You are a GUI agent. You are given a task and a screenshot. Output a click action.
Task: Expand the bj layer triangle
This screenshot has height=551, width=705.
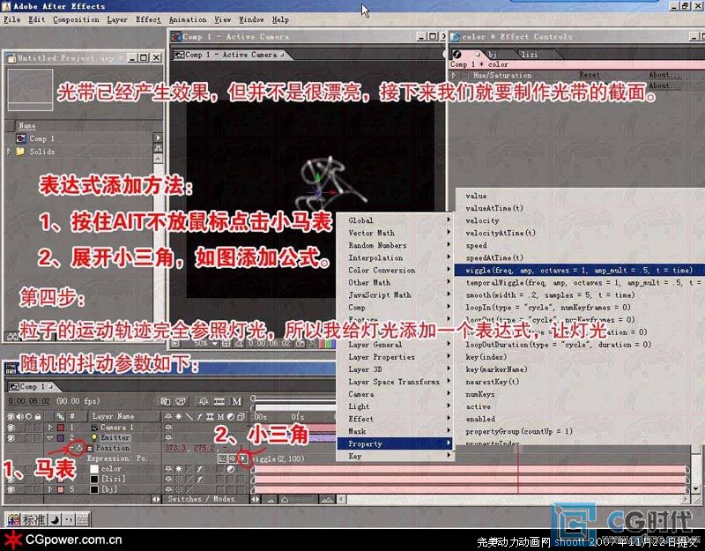pos(50,489)
